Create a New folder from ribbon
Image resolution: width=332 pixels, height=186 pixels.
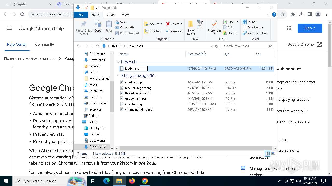[x=191, y=28]
